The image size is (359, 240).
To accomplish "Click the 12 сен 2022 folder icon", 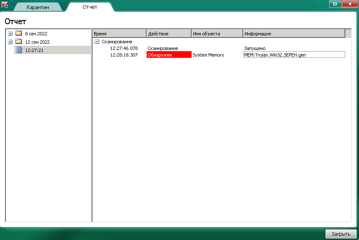I will tap(19, 41).
